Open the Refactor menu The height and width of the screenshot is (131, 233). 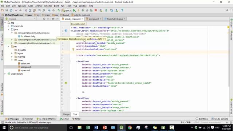pyautogui.click(x=48, y=6)
